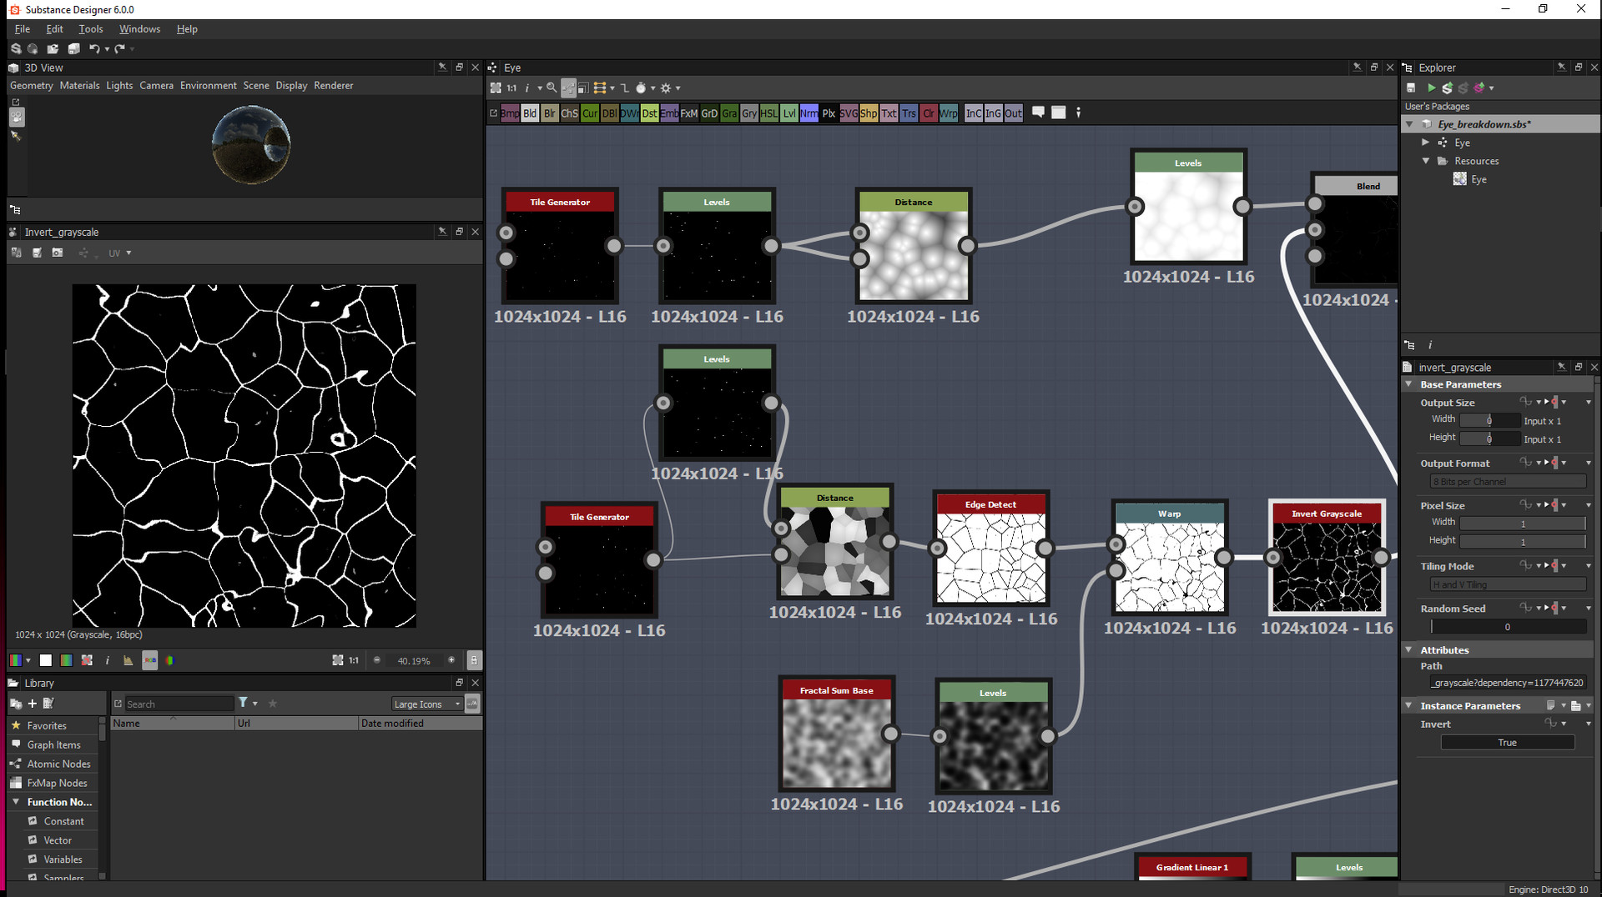The height and width of the screenshot is (897, 1602).
Task: Open the Tools menu
Action: [91, 29]
